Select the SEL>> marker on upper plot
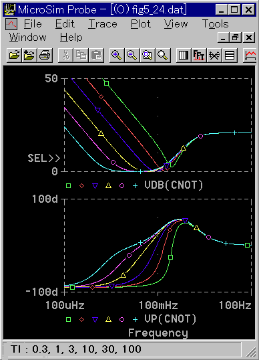259x360 pixels. pyautogui.click(x=44, y=158)
